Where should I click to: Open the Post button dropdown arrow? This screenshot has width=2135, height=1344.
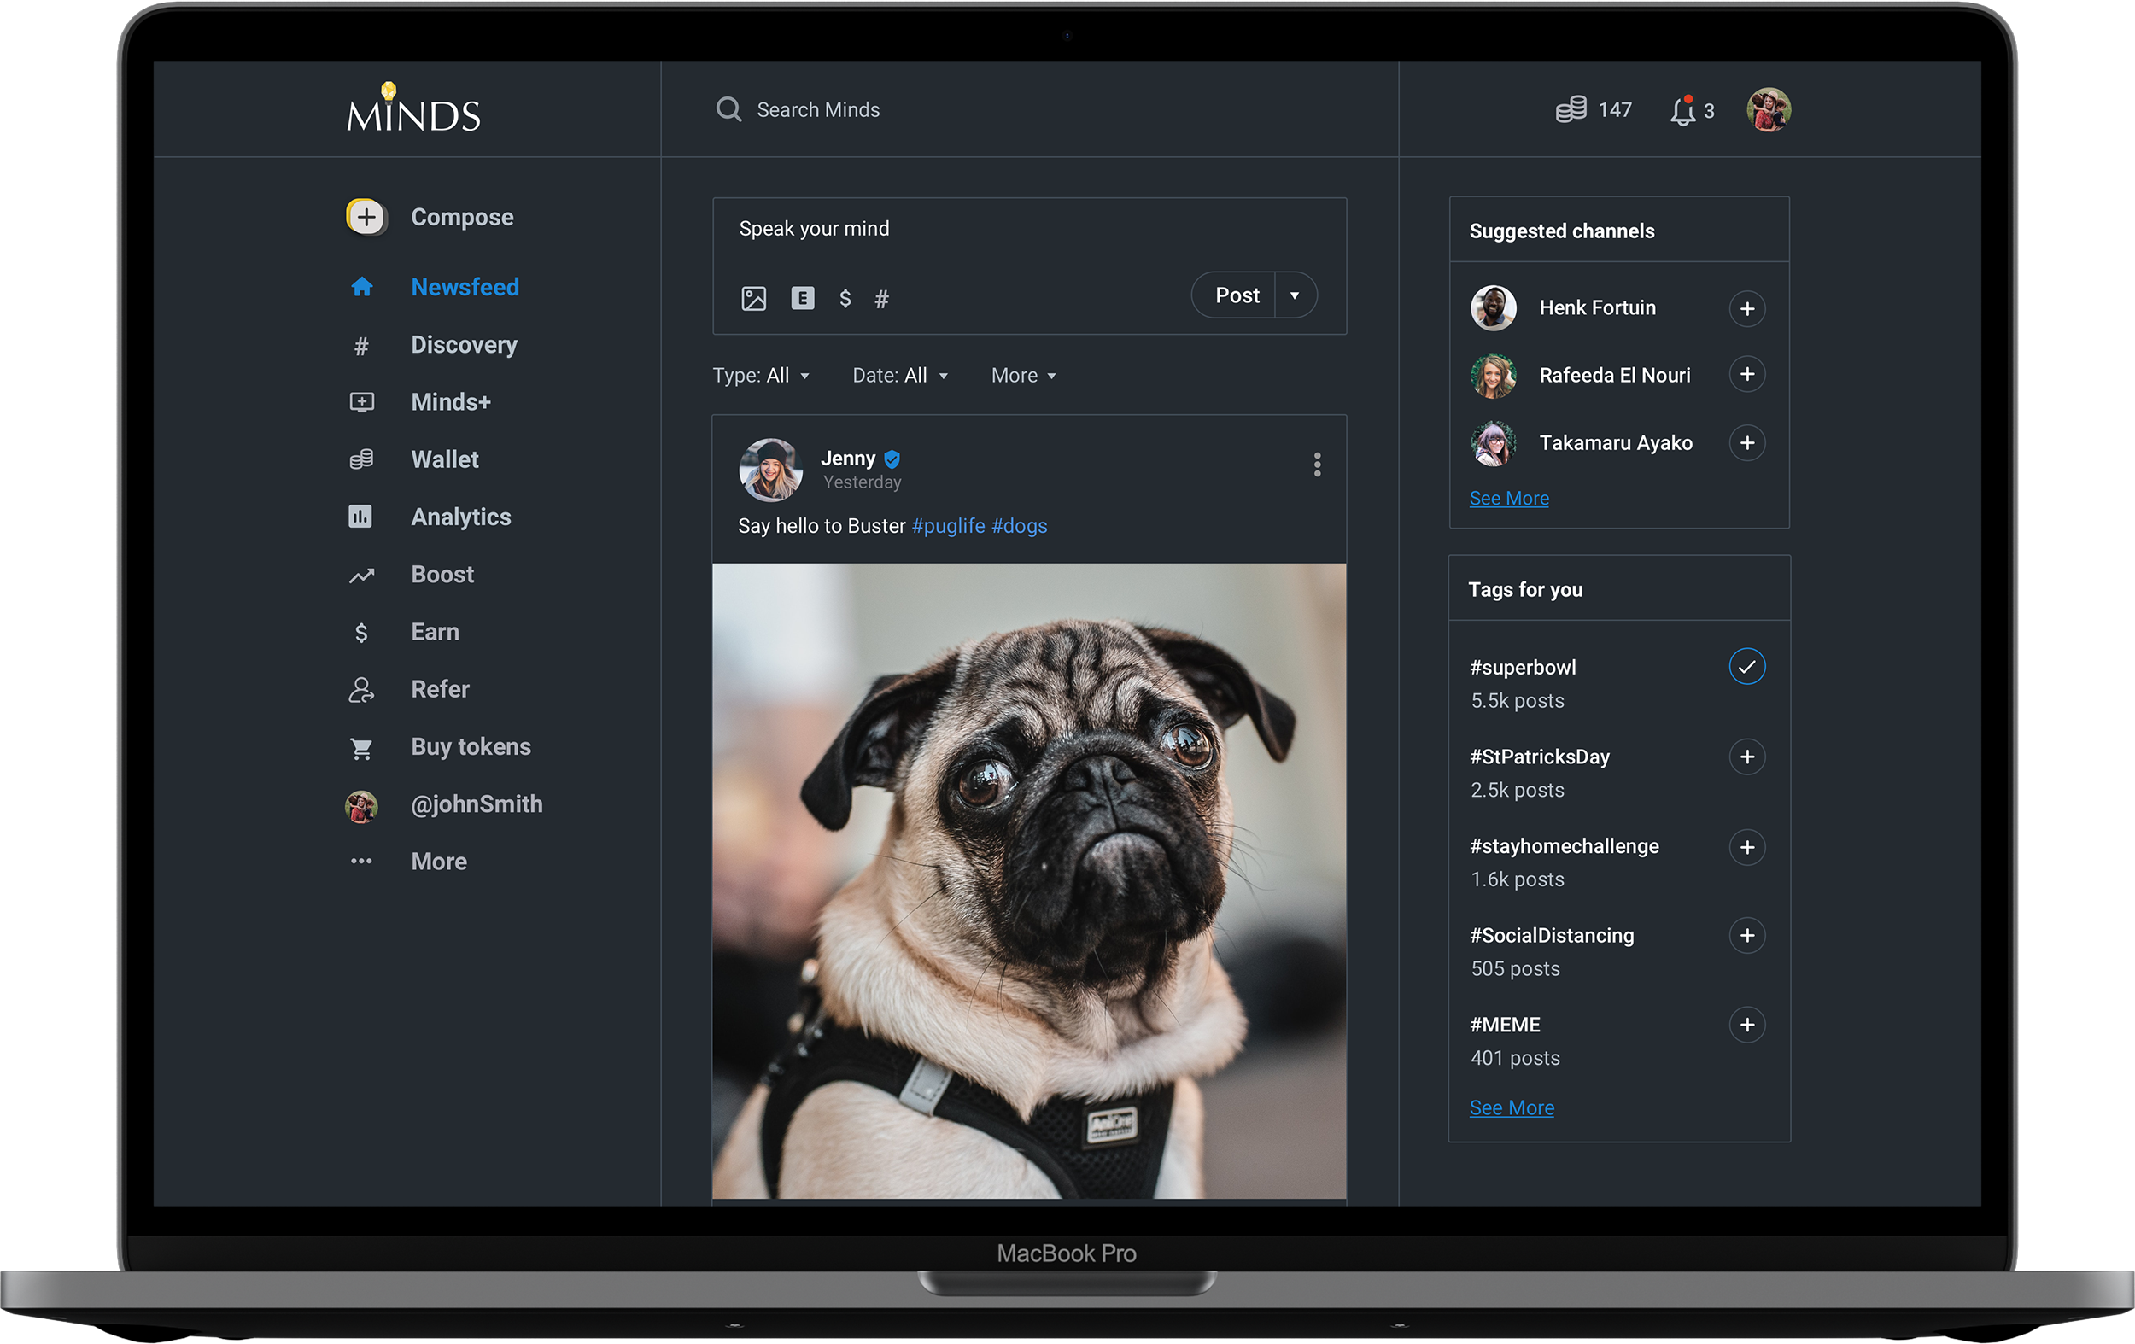click(x=1294, y=296)
